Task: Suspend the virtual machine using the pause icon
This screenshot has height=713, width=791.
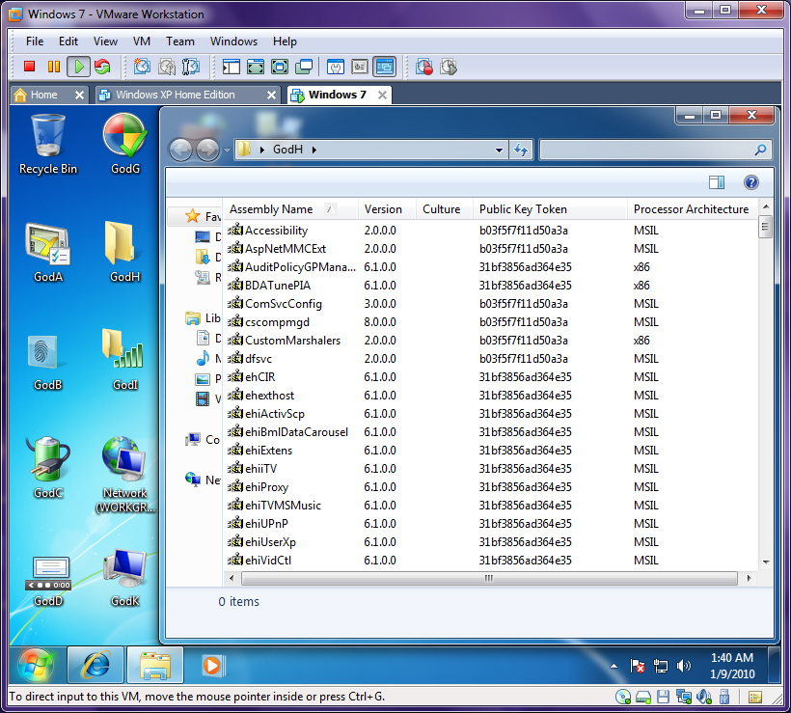Action: tap(54, 67)
